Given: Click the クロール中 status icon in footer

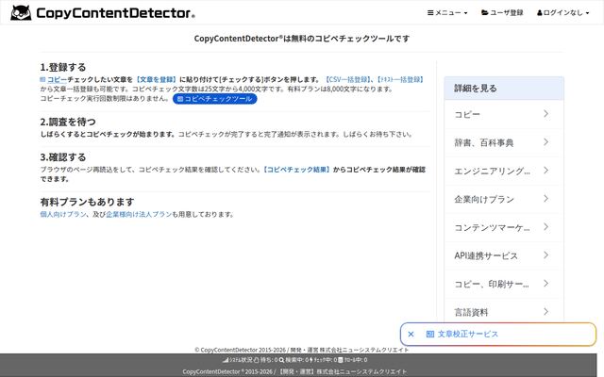Looking at the screenshot, I should point(341,360).
